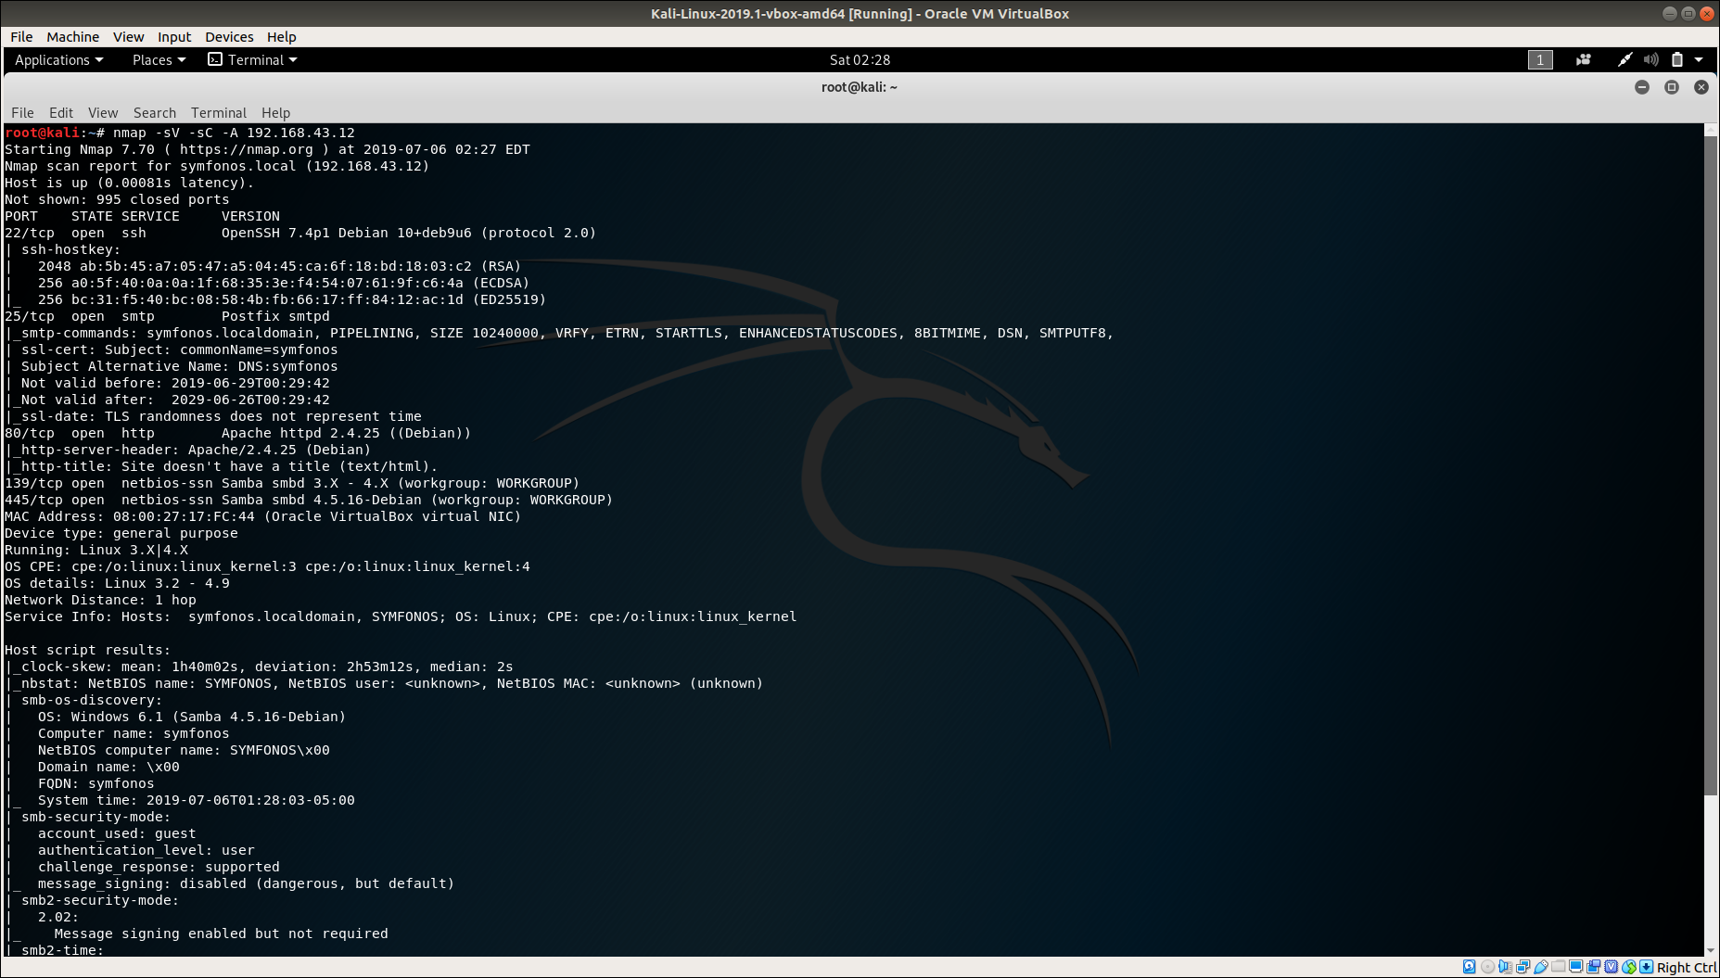Click the '445/tcp open netbios-ssn' line
1720x978 pixels.
click(x=309, y=500)
